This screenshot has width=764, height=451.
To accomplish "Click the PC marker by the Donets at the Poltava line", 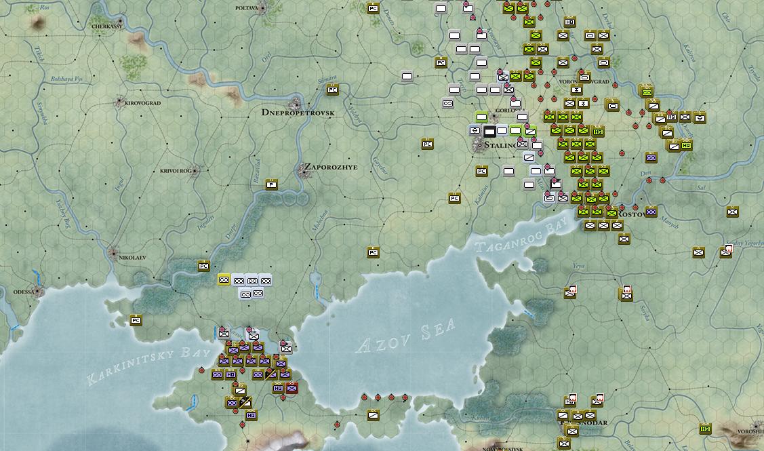I will pyautogui.click(x=441, y=62).
